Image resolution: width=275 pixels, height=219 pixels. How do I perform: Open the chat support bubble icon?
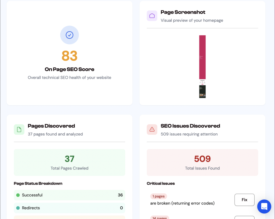(x=264, y=206)
